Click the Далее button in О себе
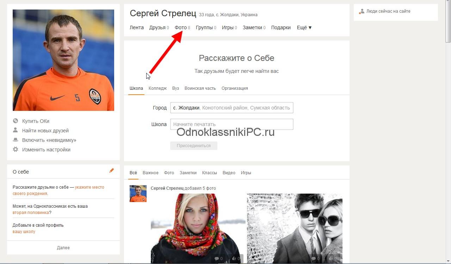 coord(63,248)
